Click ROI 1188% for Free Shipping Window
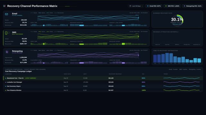The width and height of the screenshot is (206, 115). click(x=144, y=90)
